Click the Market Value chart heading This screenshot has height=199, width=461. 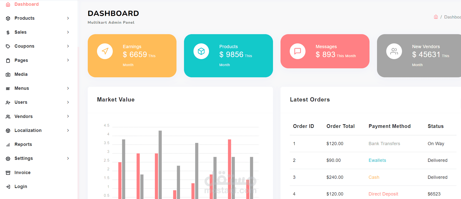point(116,99)
